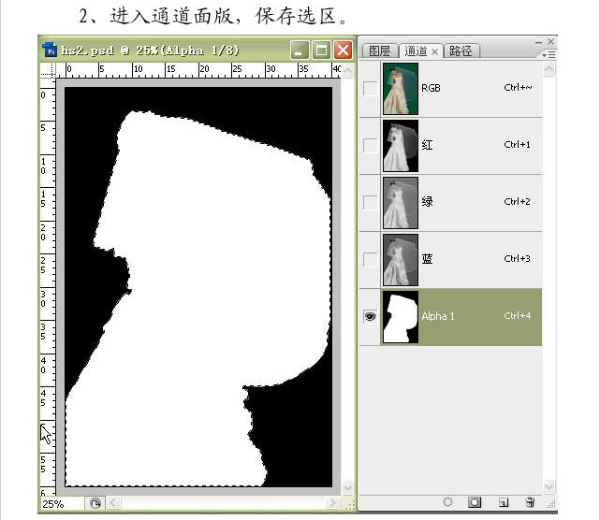Show the Green (绿) channel
The width and height of the screenshot is (600, 520).
point(370,203)
